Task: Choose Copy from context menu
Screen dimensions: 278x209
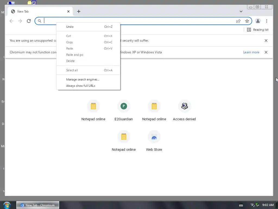Action: (x=88, y=42)
